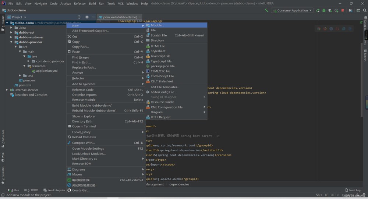Select application.yml in project tree
Screen dimensions: 368x199
click(x=47, y=71)
